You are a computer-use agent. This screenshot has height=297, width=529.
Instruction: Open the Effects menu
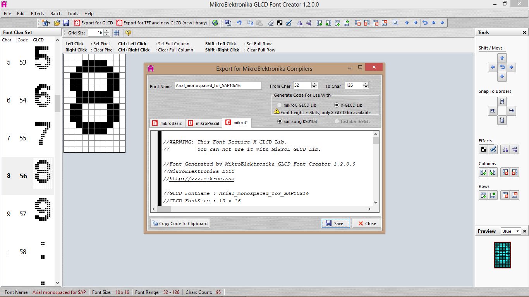tap(38, 14)
